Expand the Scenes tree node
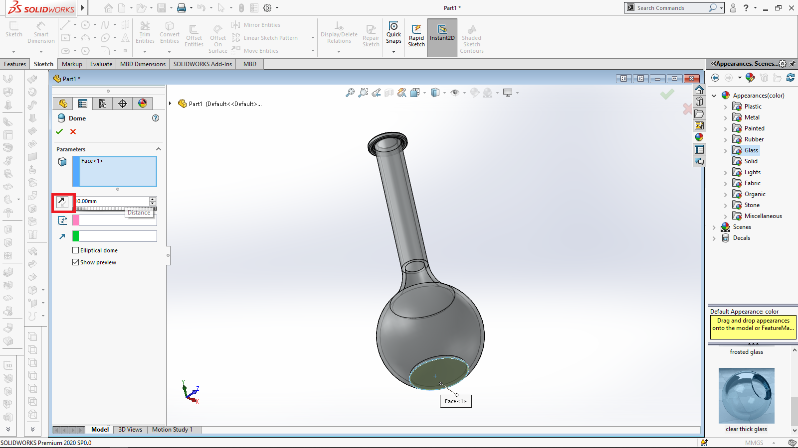 click(714, 227)
